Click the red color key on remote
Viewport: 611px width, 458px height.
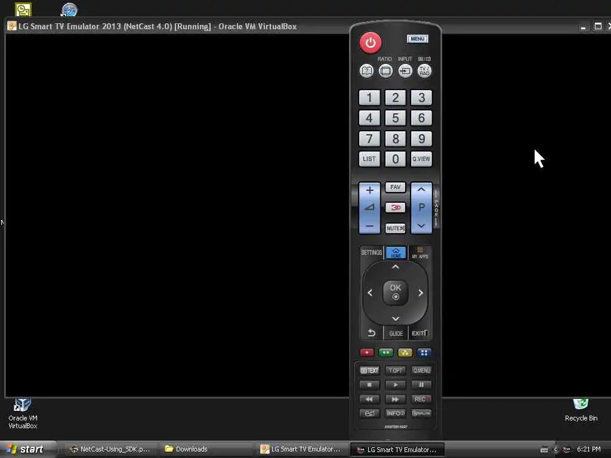pos(367,353)
